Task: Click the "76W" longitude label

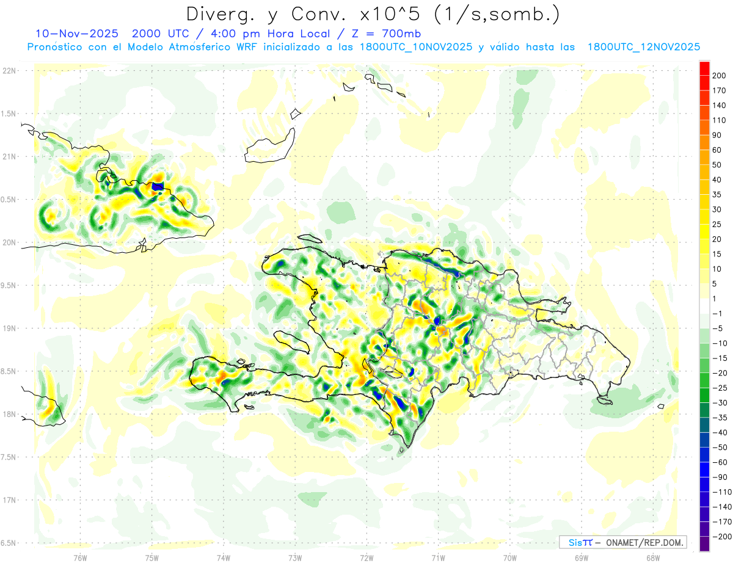Action: tap(80, 557)
